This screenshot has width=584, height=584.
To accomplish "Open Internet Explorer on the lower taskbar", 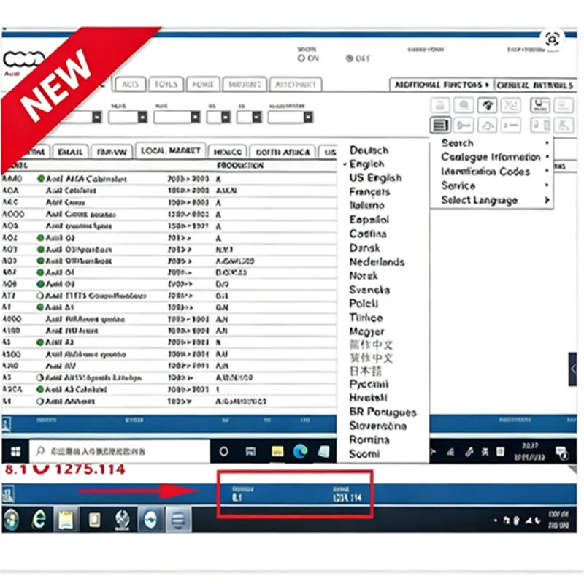I will (39, 519).
